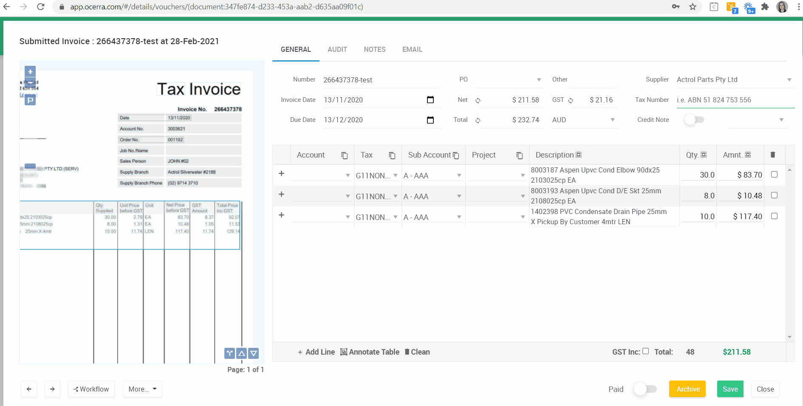Close the invoice details

[765, 389]
